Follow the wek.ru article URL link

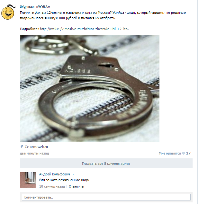pos(84,29)
